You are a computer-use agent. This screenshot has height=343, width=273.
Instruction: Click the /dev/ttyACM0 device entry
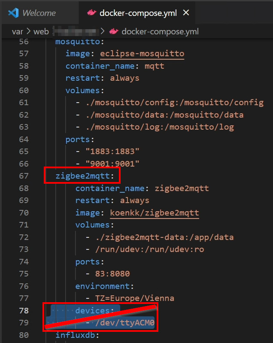point(125,323)
